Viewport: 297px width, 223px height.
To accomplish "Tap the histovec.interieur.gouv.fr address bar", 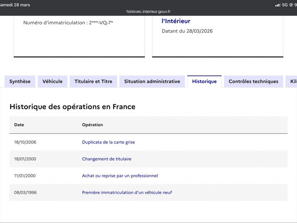I will click(x=148, y=12).
